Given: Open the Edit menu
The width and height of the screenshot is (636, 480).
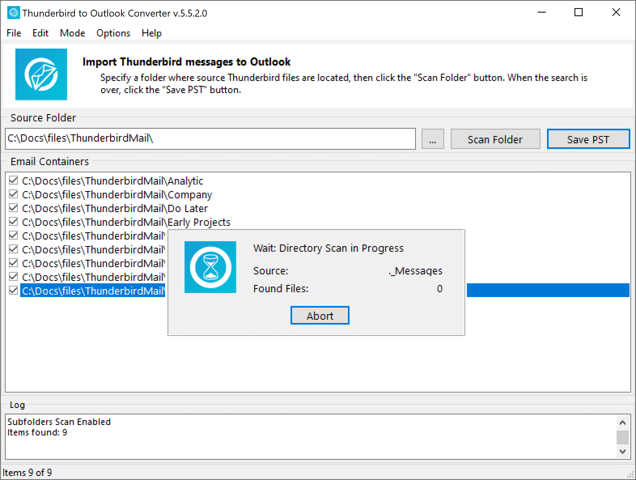Looking at the screenshot, I should point(40,33).
